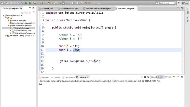Close the VariaveisChar.java editor tab
The height and width of the screenshot is (107, 190).
(136, 9)
